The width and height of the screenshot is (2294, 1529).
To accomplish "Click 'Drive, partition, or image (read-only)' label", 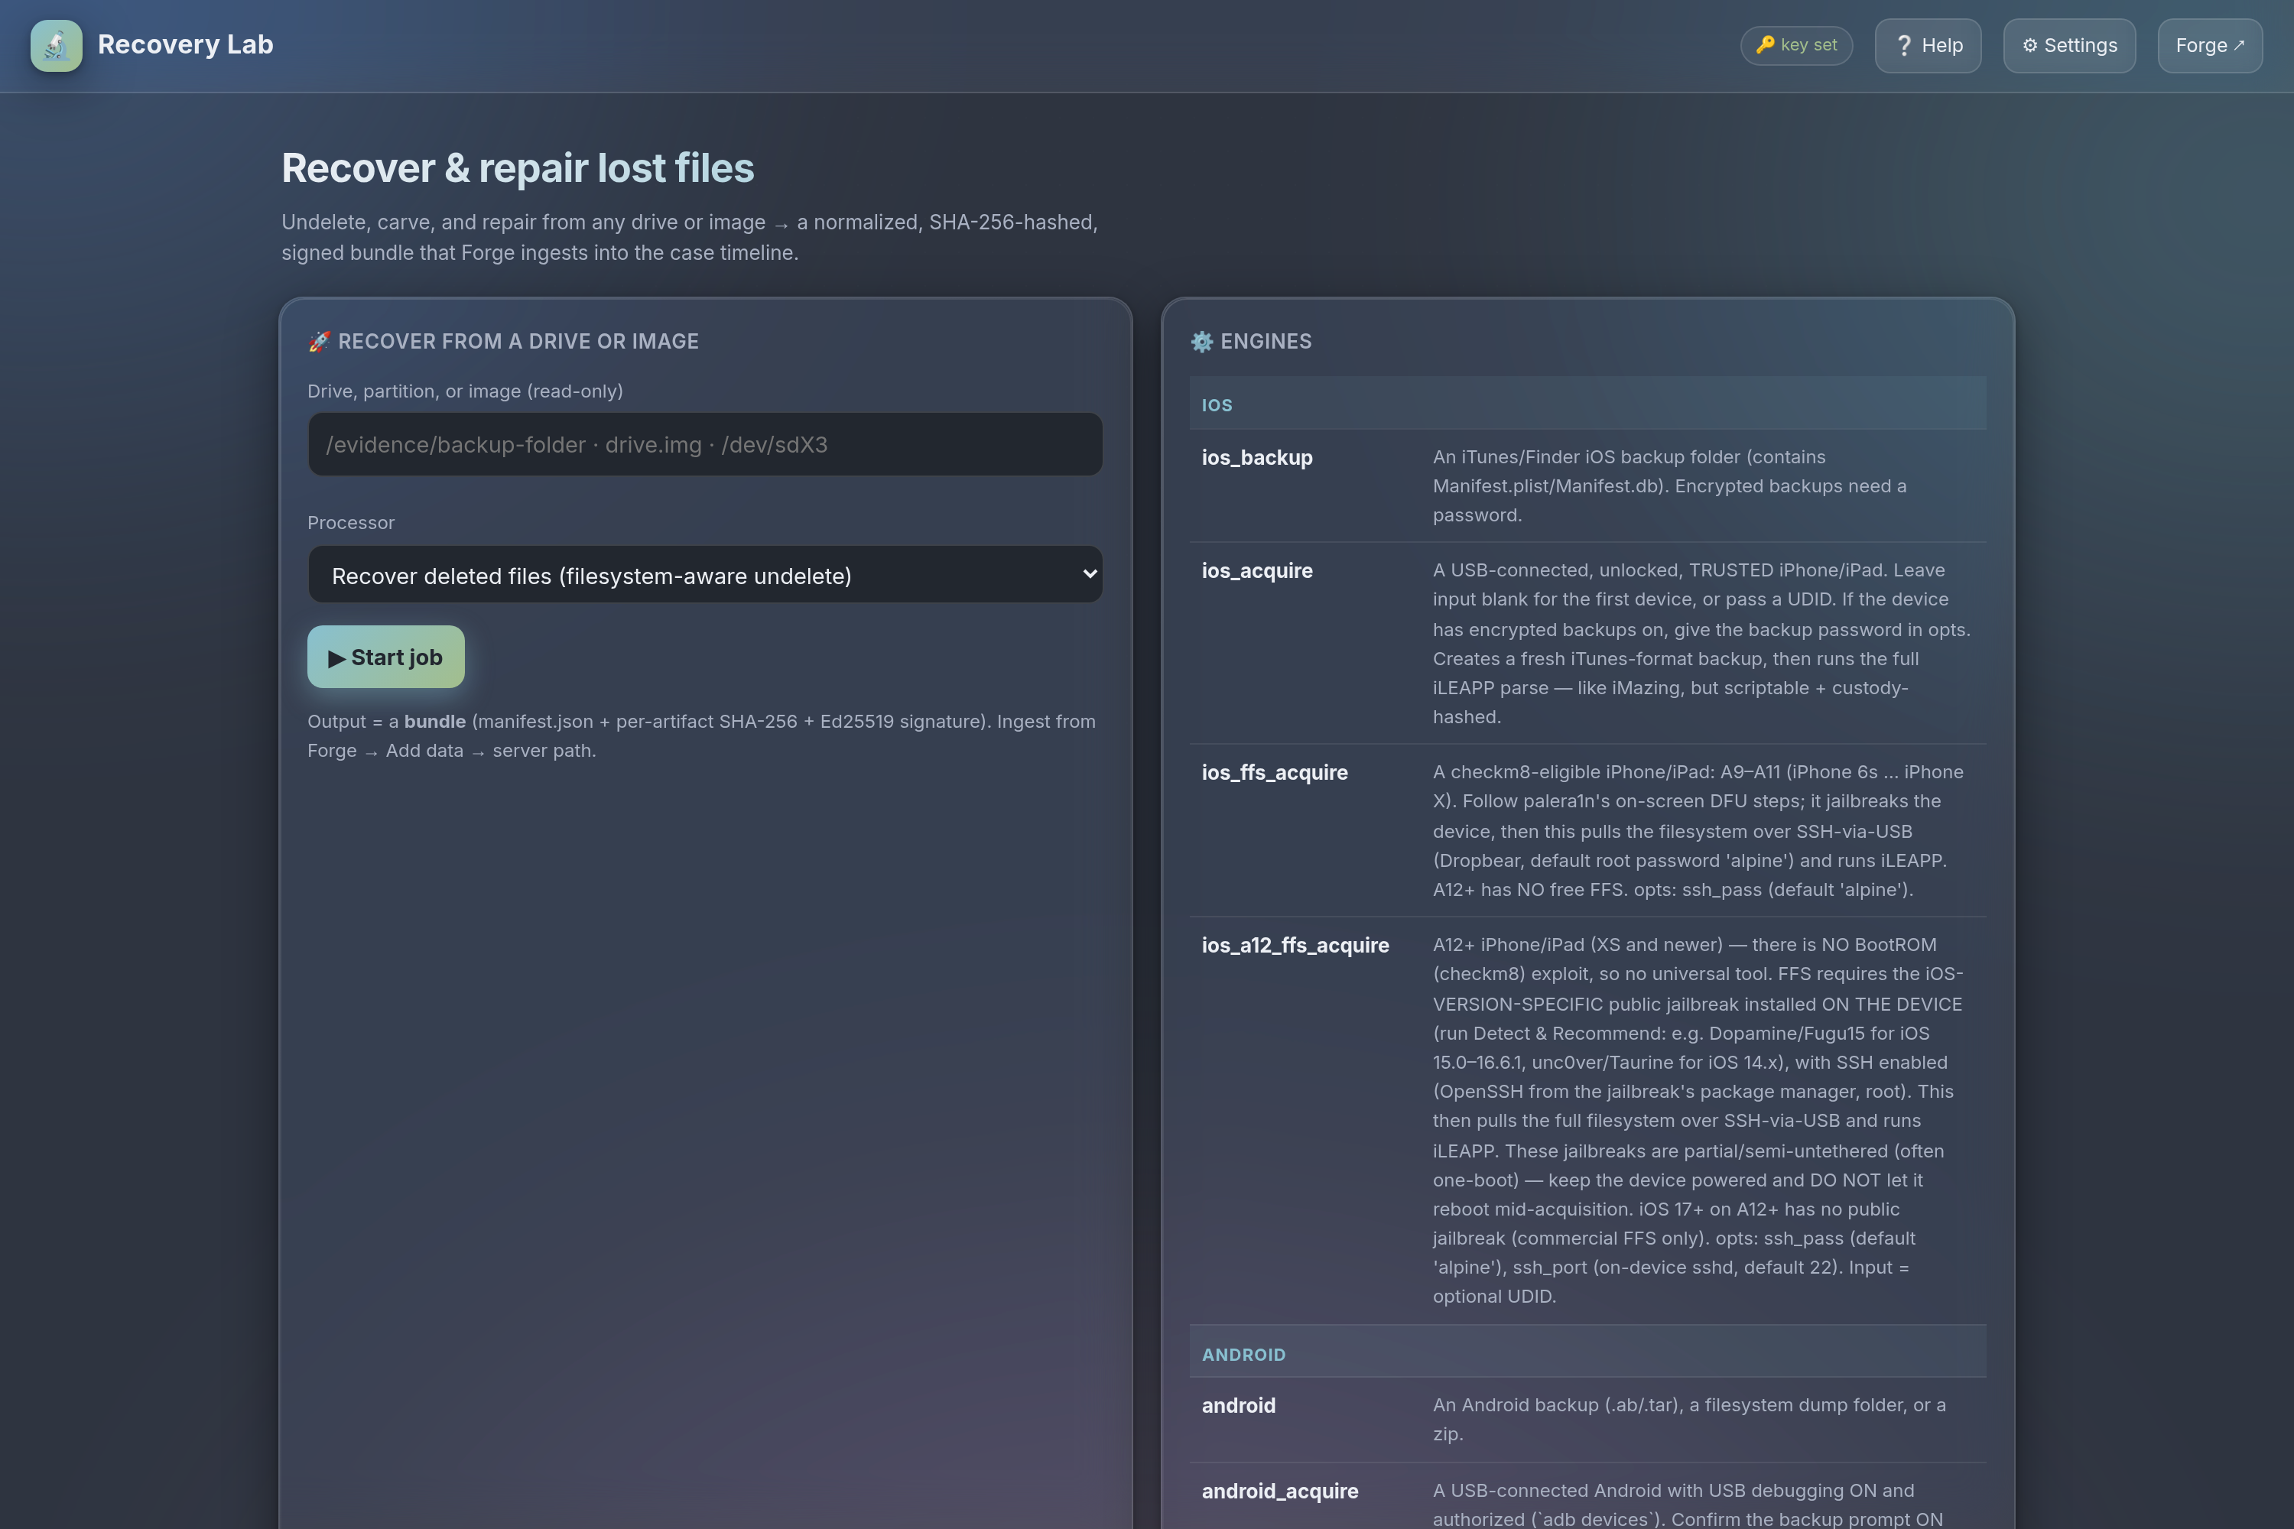I will pyautogui.click(x=464, y=391).
